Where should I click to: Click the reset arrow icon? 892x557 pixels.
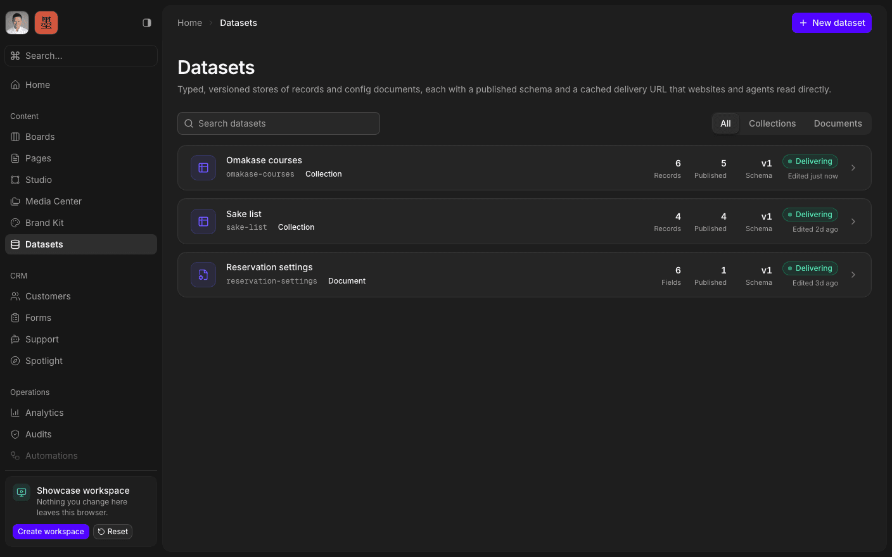point(101,532)
